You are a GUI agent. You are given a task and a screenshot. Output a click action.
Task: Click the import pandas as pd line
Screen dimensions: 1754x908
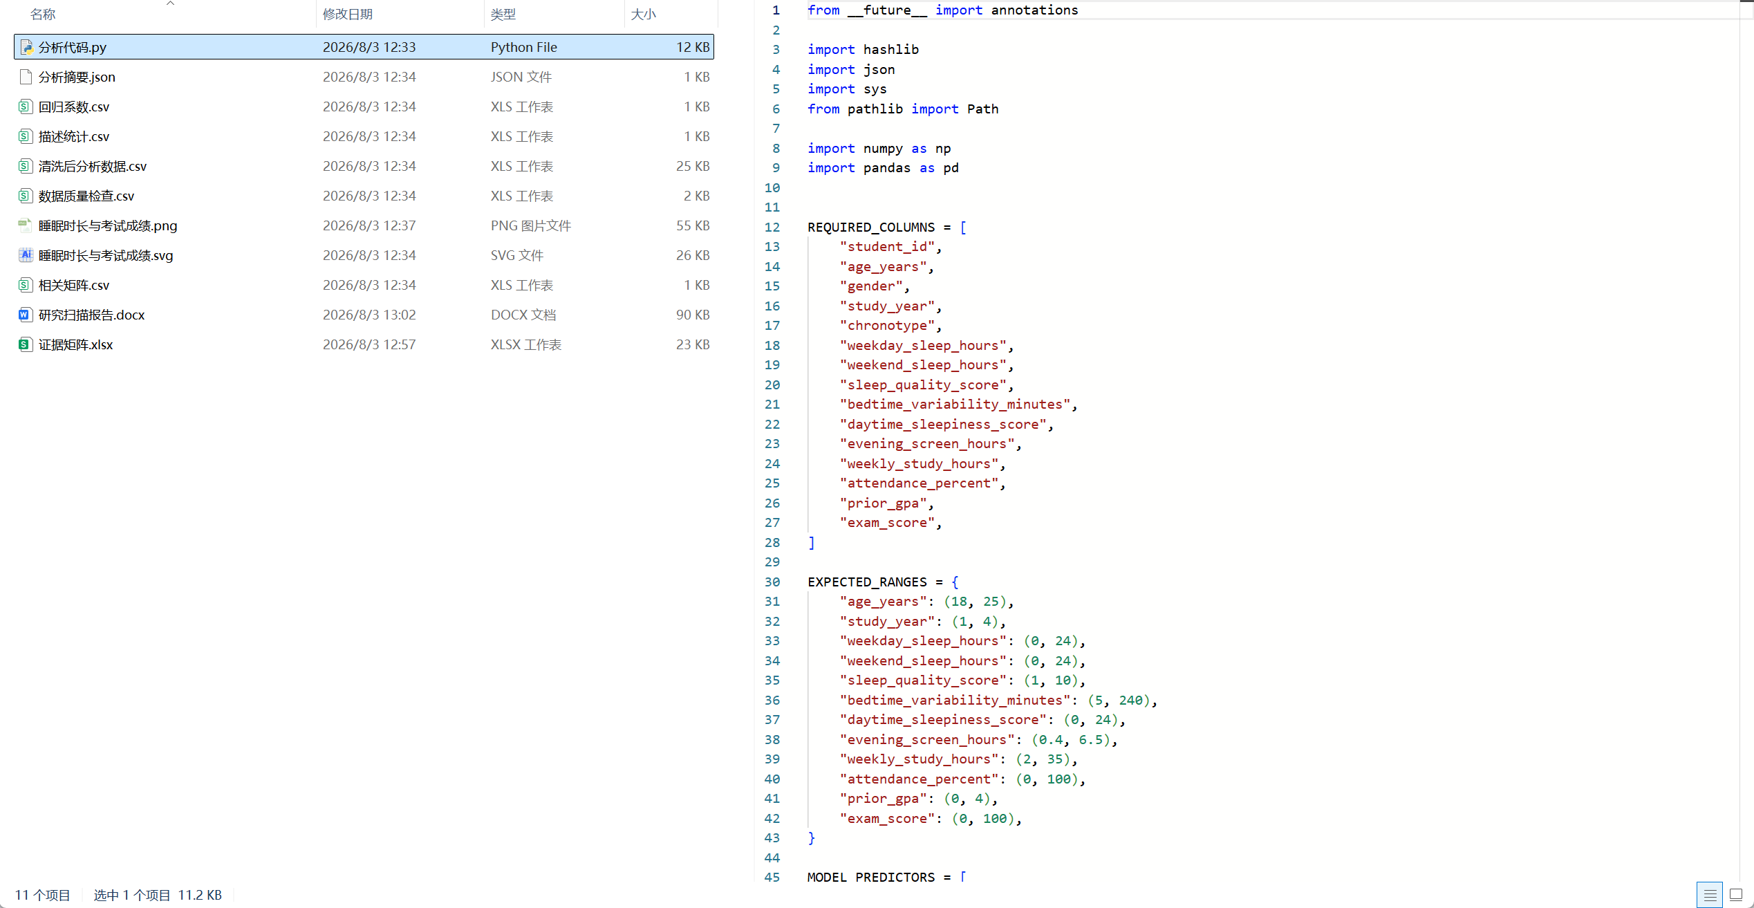(x=883, y=167)
